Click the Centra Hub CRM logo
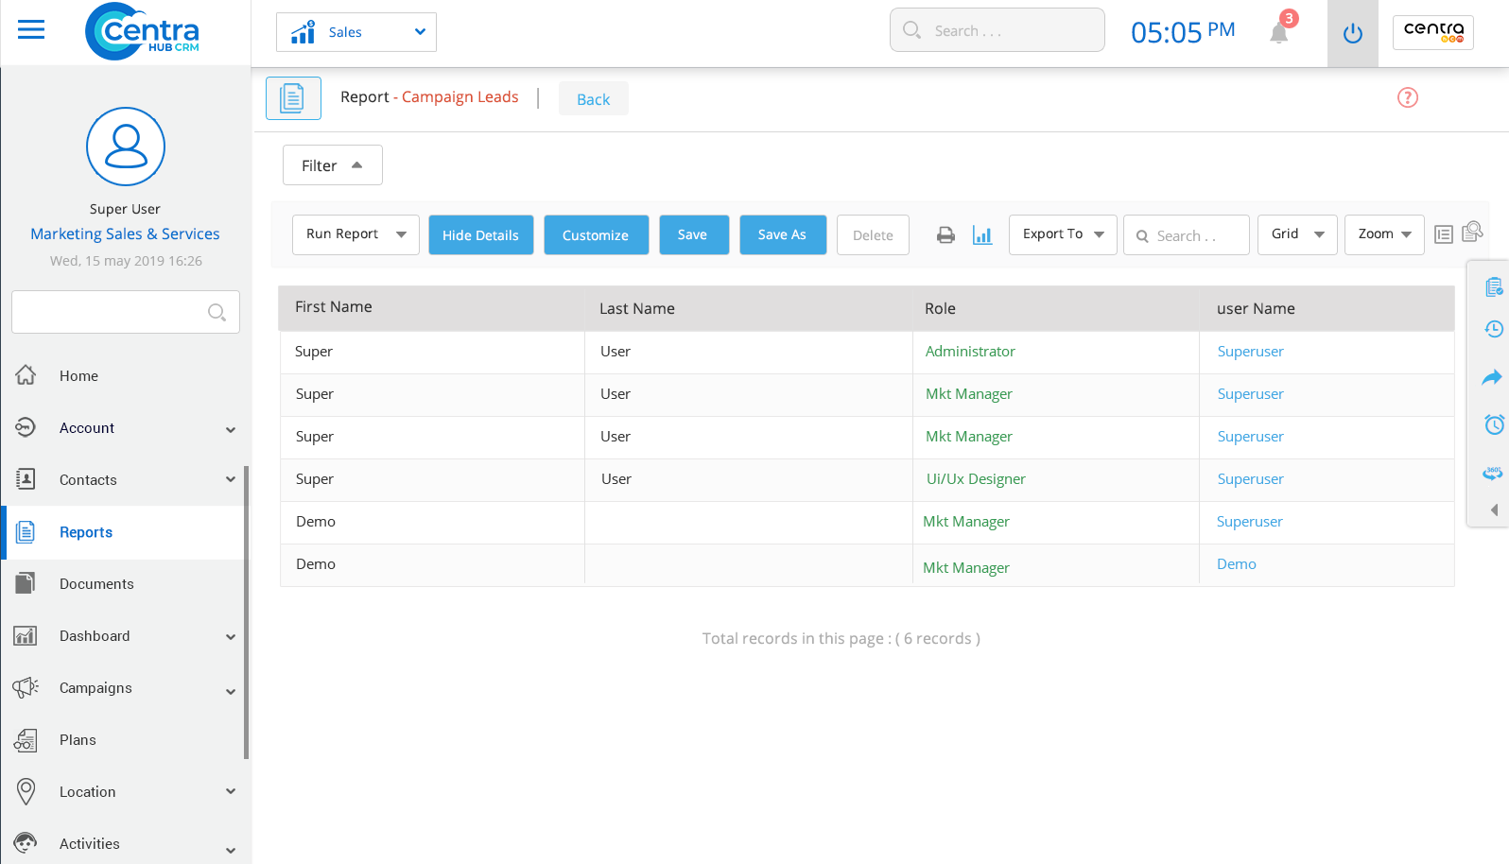The width and height of the screenshot is (1509, 864). click(142, 31)
